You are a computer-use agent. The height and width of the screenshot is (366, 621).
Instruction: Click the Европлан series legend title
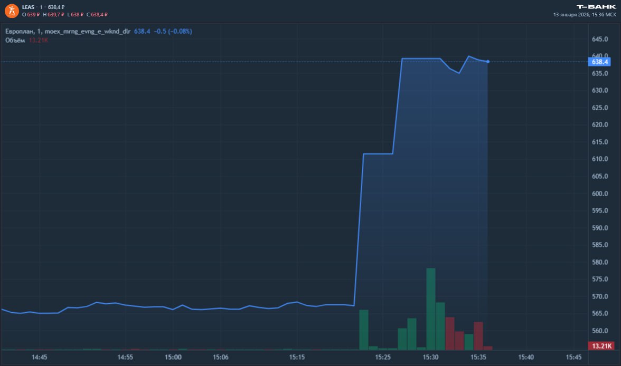[68, 32]
